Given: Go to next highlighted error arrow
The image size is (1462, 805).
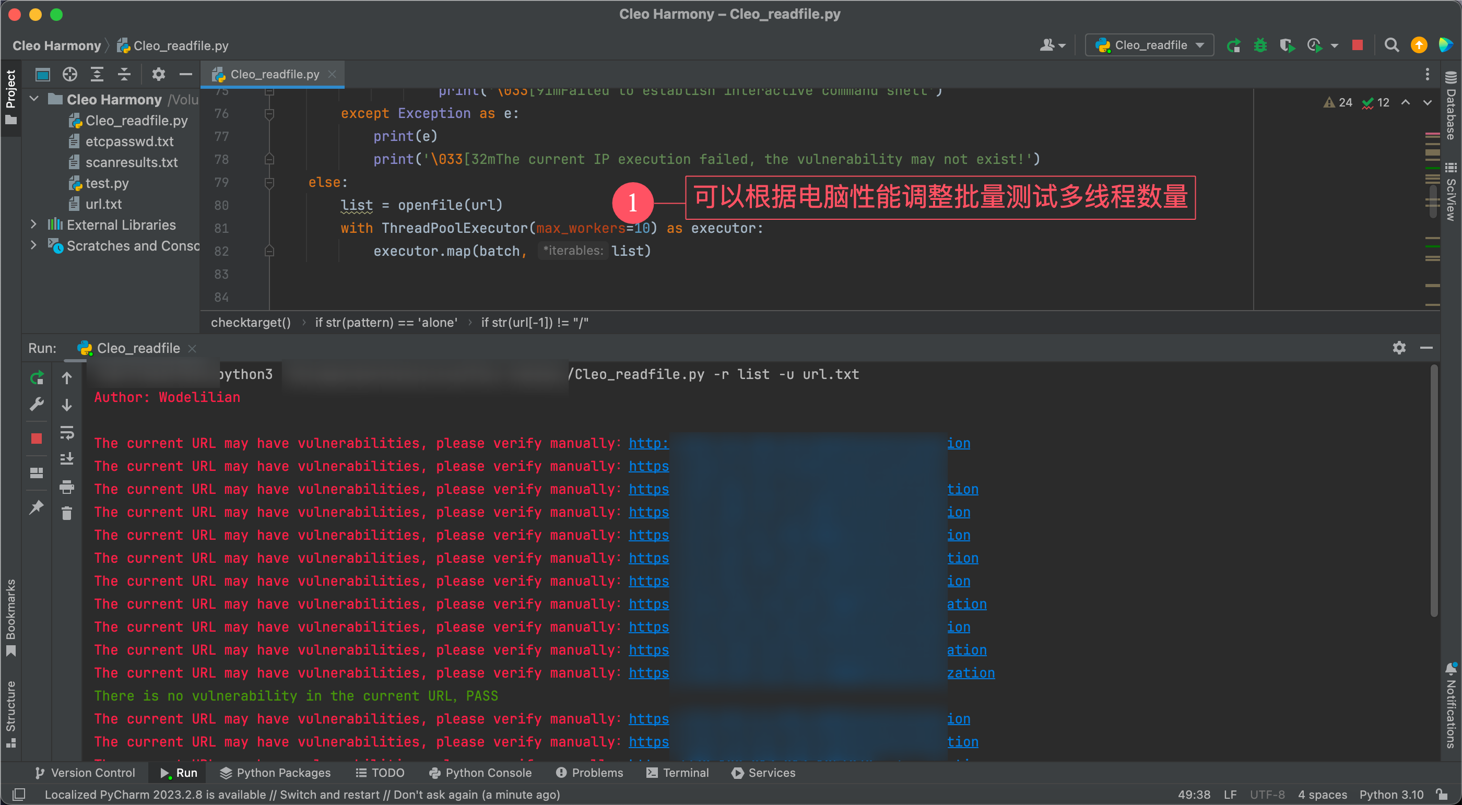Looking at the screenshot, I should click(1427, 102).
